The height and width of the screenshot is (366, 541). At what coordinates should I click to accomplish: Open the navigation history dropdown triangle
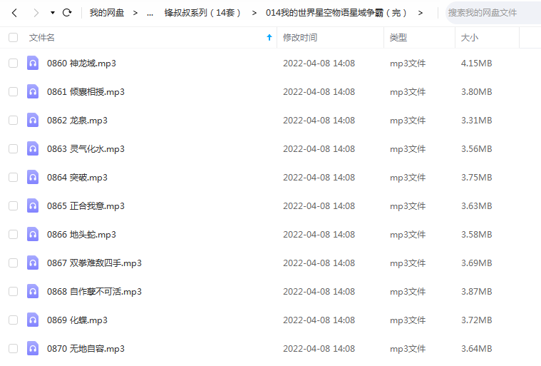point(53,13)
